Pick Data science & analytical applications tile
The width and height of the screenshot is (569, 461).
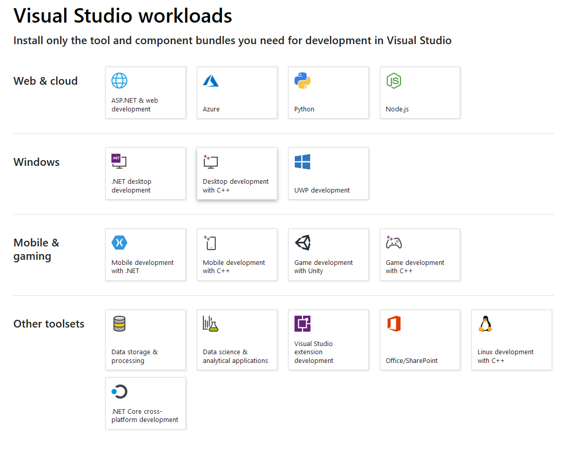[237, 340]
